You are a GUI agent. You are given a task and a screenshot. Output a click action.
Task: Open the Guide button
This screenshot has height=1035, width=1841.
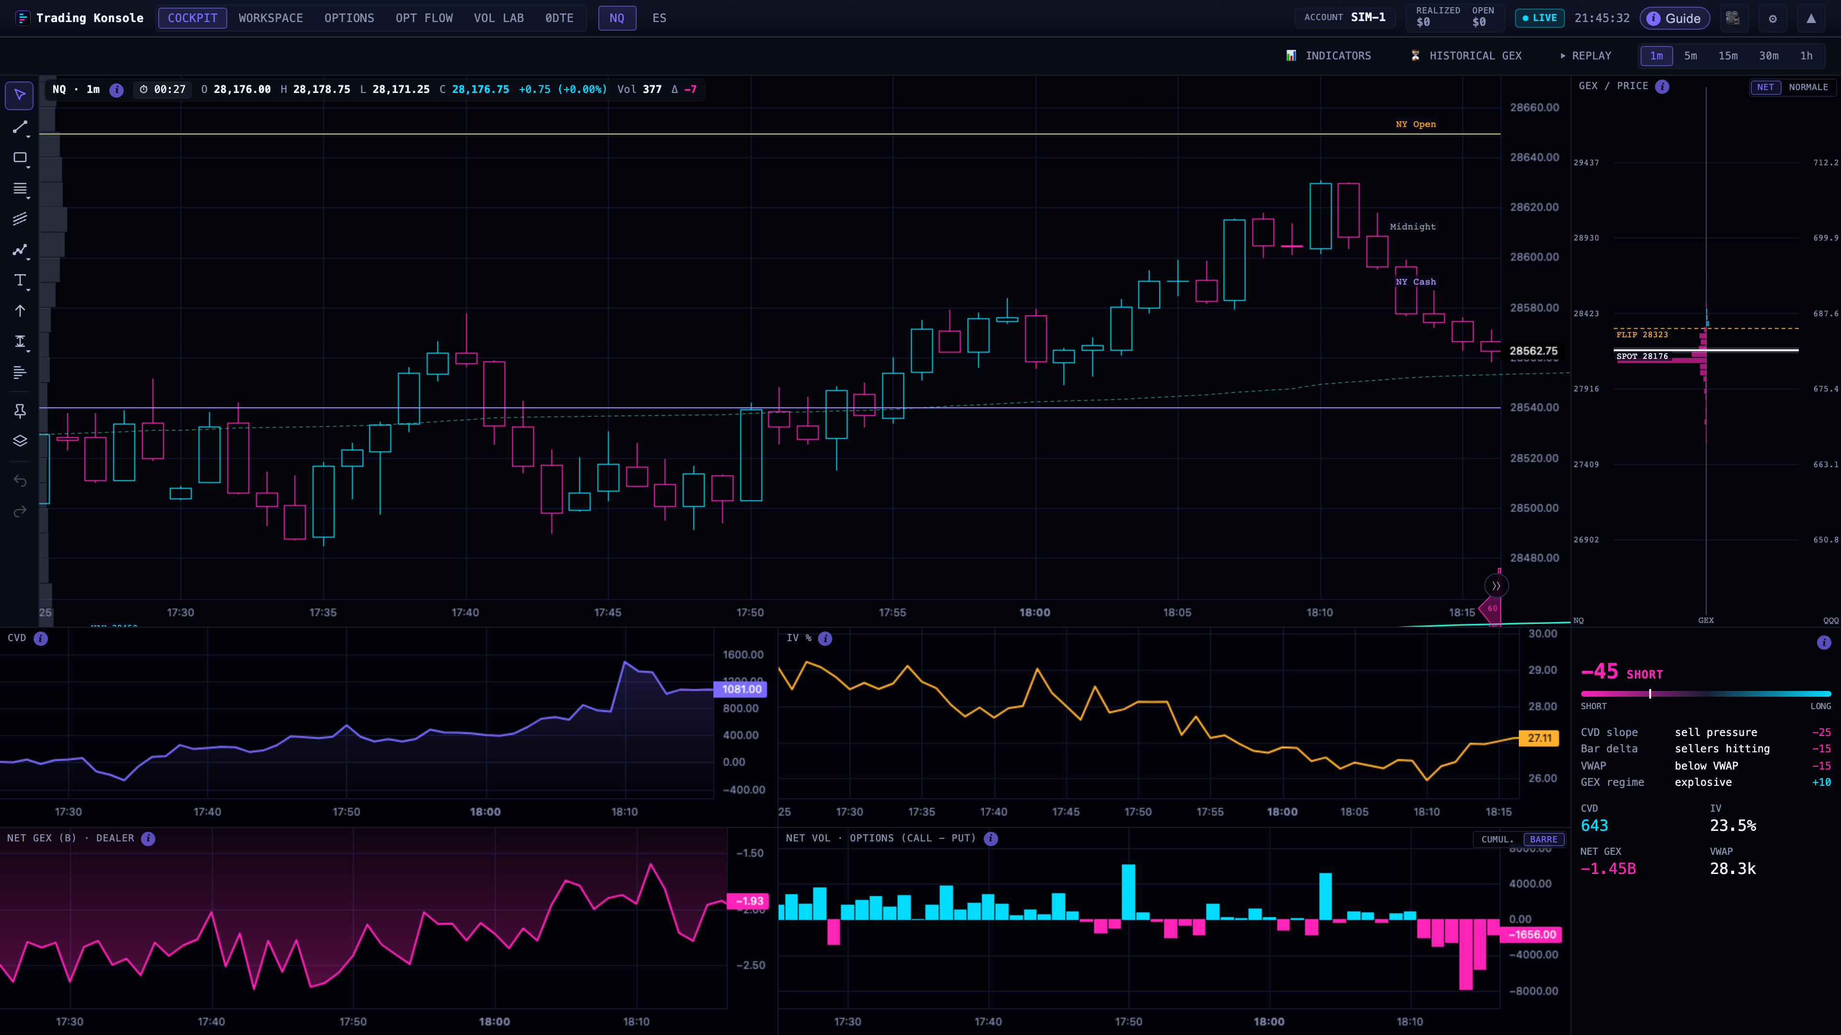pos(1675,19)
